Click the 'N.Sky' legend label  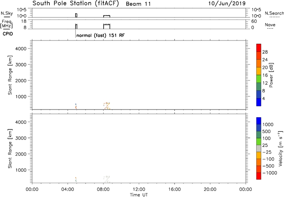[7, 13]
